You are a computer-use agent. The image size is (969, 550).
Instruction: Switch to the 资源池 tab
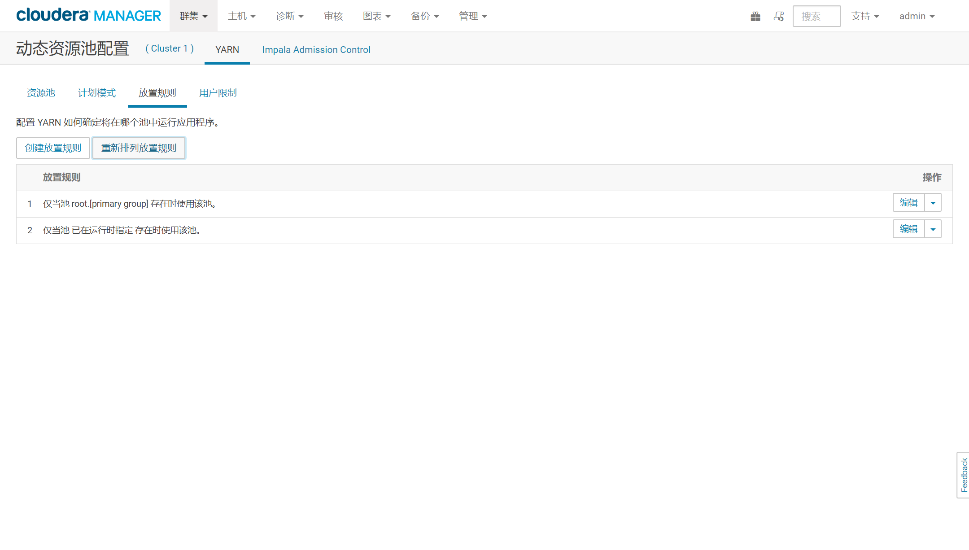click(x=41, y=93)
